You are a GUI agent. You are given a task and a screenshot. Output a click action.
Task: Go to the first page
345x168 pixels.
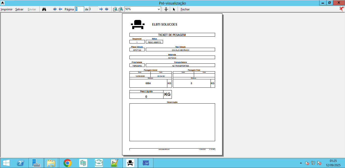click(x=55, y=9)
